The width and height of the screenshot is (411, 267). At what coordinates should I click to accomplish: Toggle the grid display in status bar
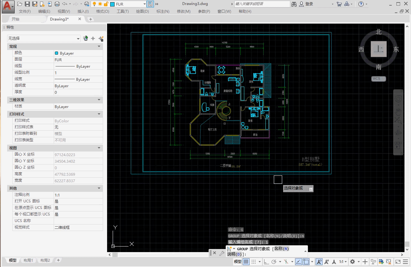246,262
